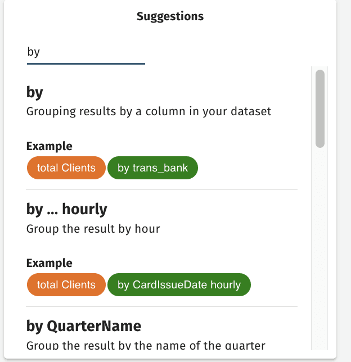
Task: Click the divider line above "by QuarterName"
Action: point(162,307)
